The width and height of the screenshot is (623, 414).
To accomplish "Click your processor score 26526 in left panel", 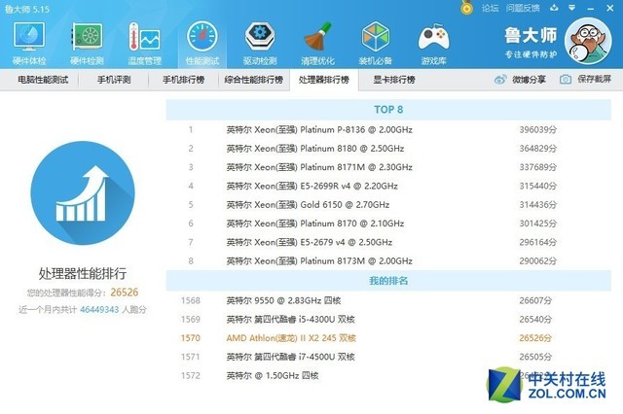I will pos(125,293).
